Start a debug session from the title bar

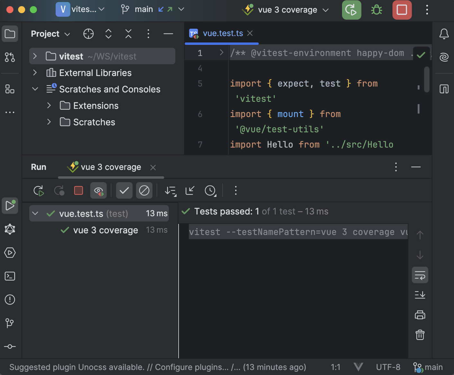click(x=376, y=10)
